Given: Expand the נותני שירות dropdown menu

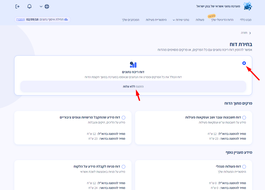Looking at the screenshot, I should pyautogui.click(x=181, y=20).
